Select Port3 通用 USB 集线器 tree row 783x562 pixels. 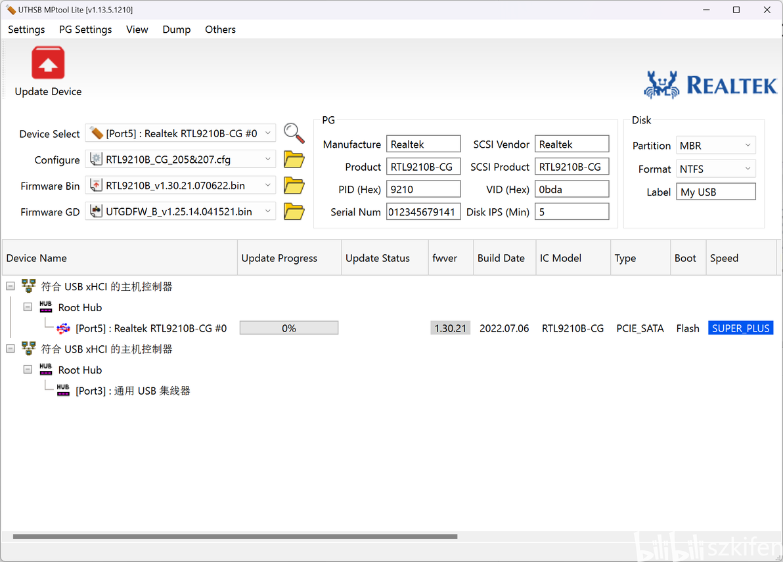tap(133, 391)
